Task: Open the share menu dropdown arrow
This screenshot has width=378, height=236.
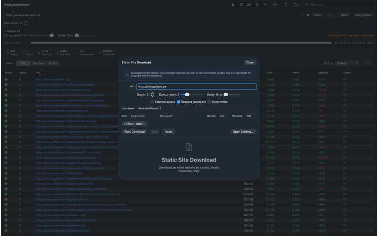Action: (x=299, y=5)
